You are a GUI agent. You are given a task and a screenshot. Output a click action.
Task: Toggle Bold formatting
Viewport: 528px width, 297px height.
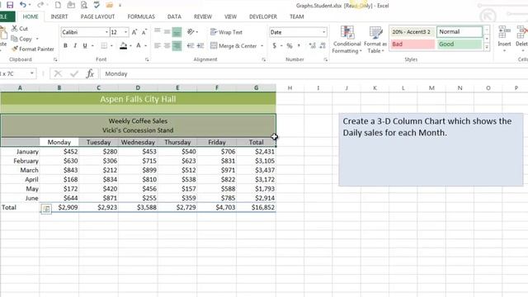65,45
